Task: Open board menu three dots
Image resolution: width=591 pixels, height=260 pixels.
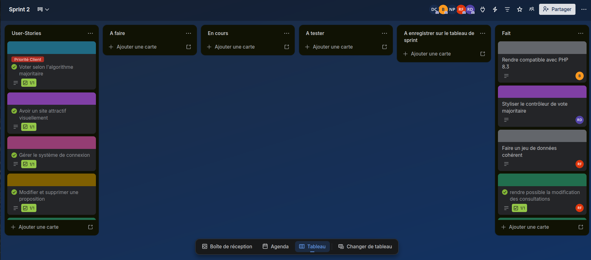Action: coord(584,9)
